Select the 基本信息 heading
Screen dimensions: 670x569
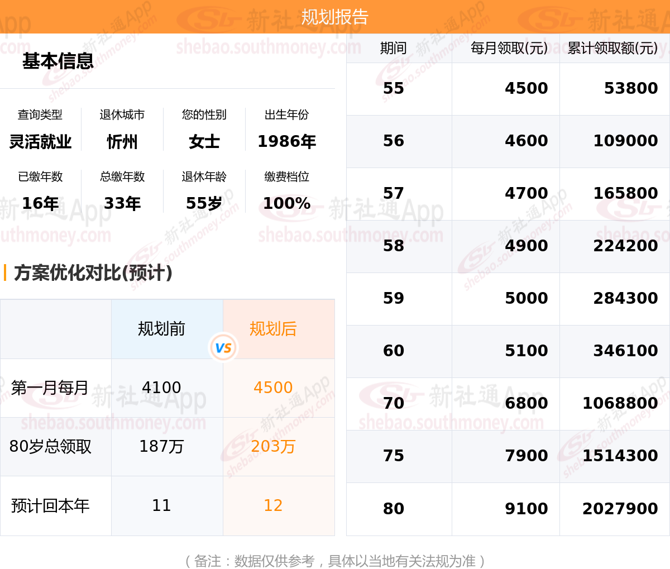click(x=58, y=61)
